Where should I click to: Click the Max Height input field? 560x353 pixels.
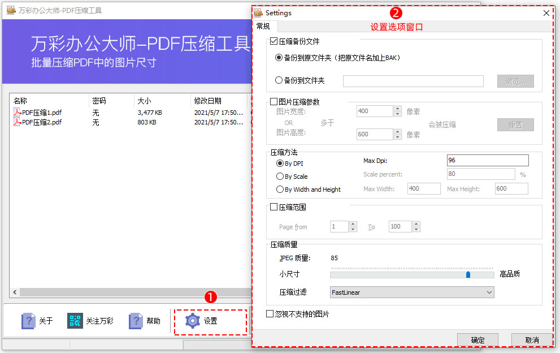pyautogui.click(x=511, y=188)
